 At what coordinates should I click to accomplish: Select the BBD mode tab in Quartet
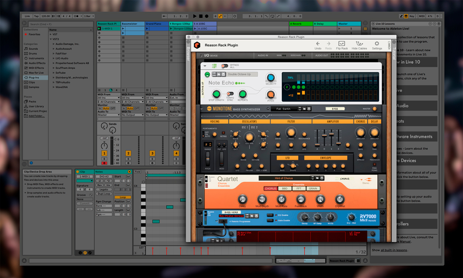284,188
